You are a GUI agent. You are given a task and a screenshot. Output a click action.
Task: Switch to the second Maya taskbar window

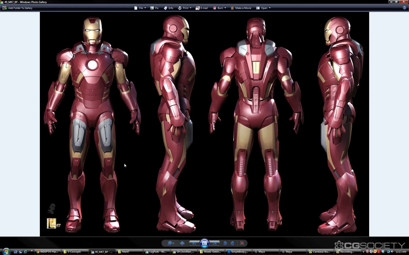point(293,251)
